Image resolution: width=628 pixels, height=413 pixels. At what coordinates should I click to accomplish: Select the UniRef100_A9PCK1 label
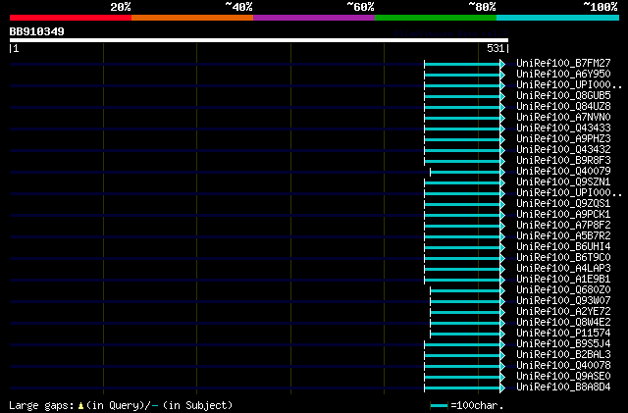pyautogui.click(x=563, y=214)
